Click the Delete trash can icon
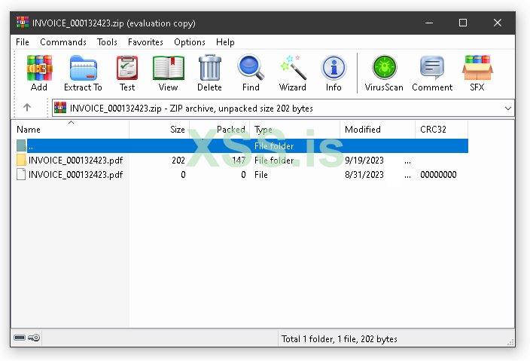The width and height of the screenshot is (530, 361). (x=209, y=67)
